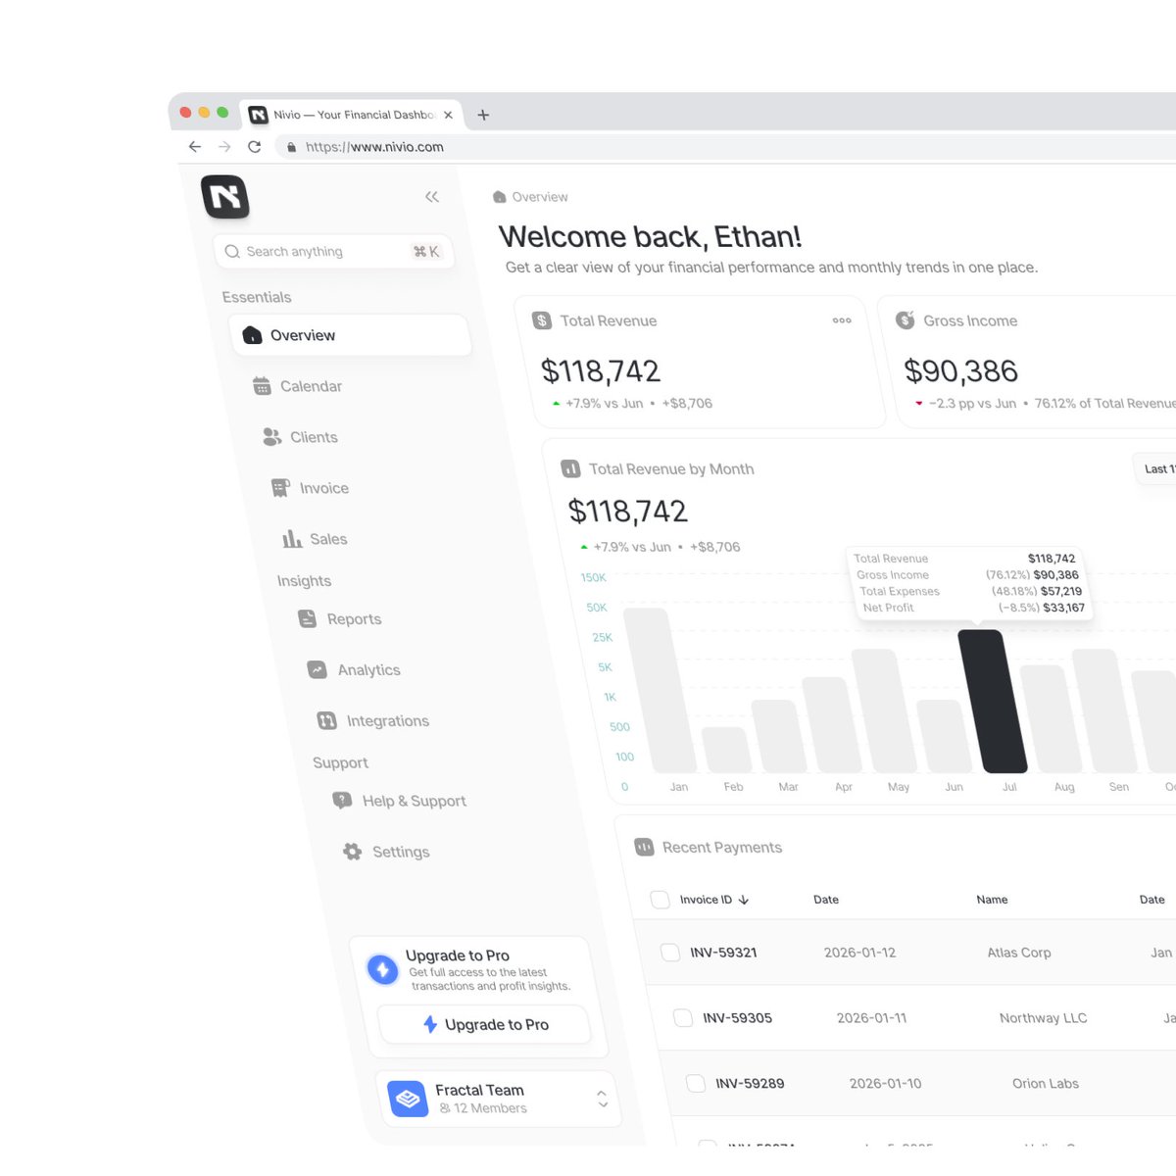Click the browser forward arrow
This screenshot has height=1176, width=1176.
point(224,147)
